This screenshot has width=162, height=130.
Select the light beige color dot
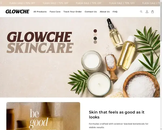pos(95,35)
